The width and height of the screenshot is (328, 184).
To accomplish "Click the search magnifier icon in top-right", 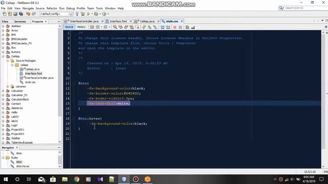I will tap(281, 8).
